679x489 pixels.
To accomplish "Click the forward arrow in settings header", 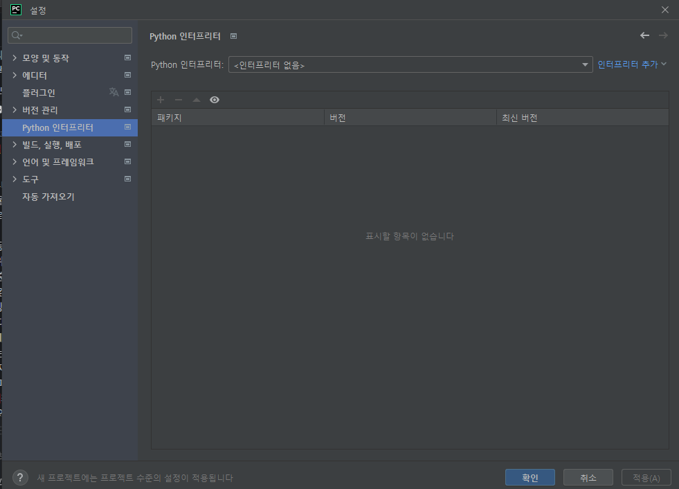I will click(x=663, y=35).
